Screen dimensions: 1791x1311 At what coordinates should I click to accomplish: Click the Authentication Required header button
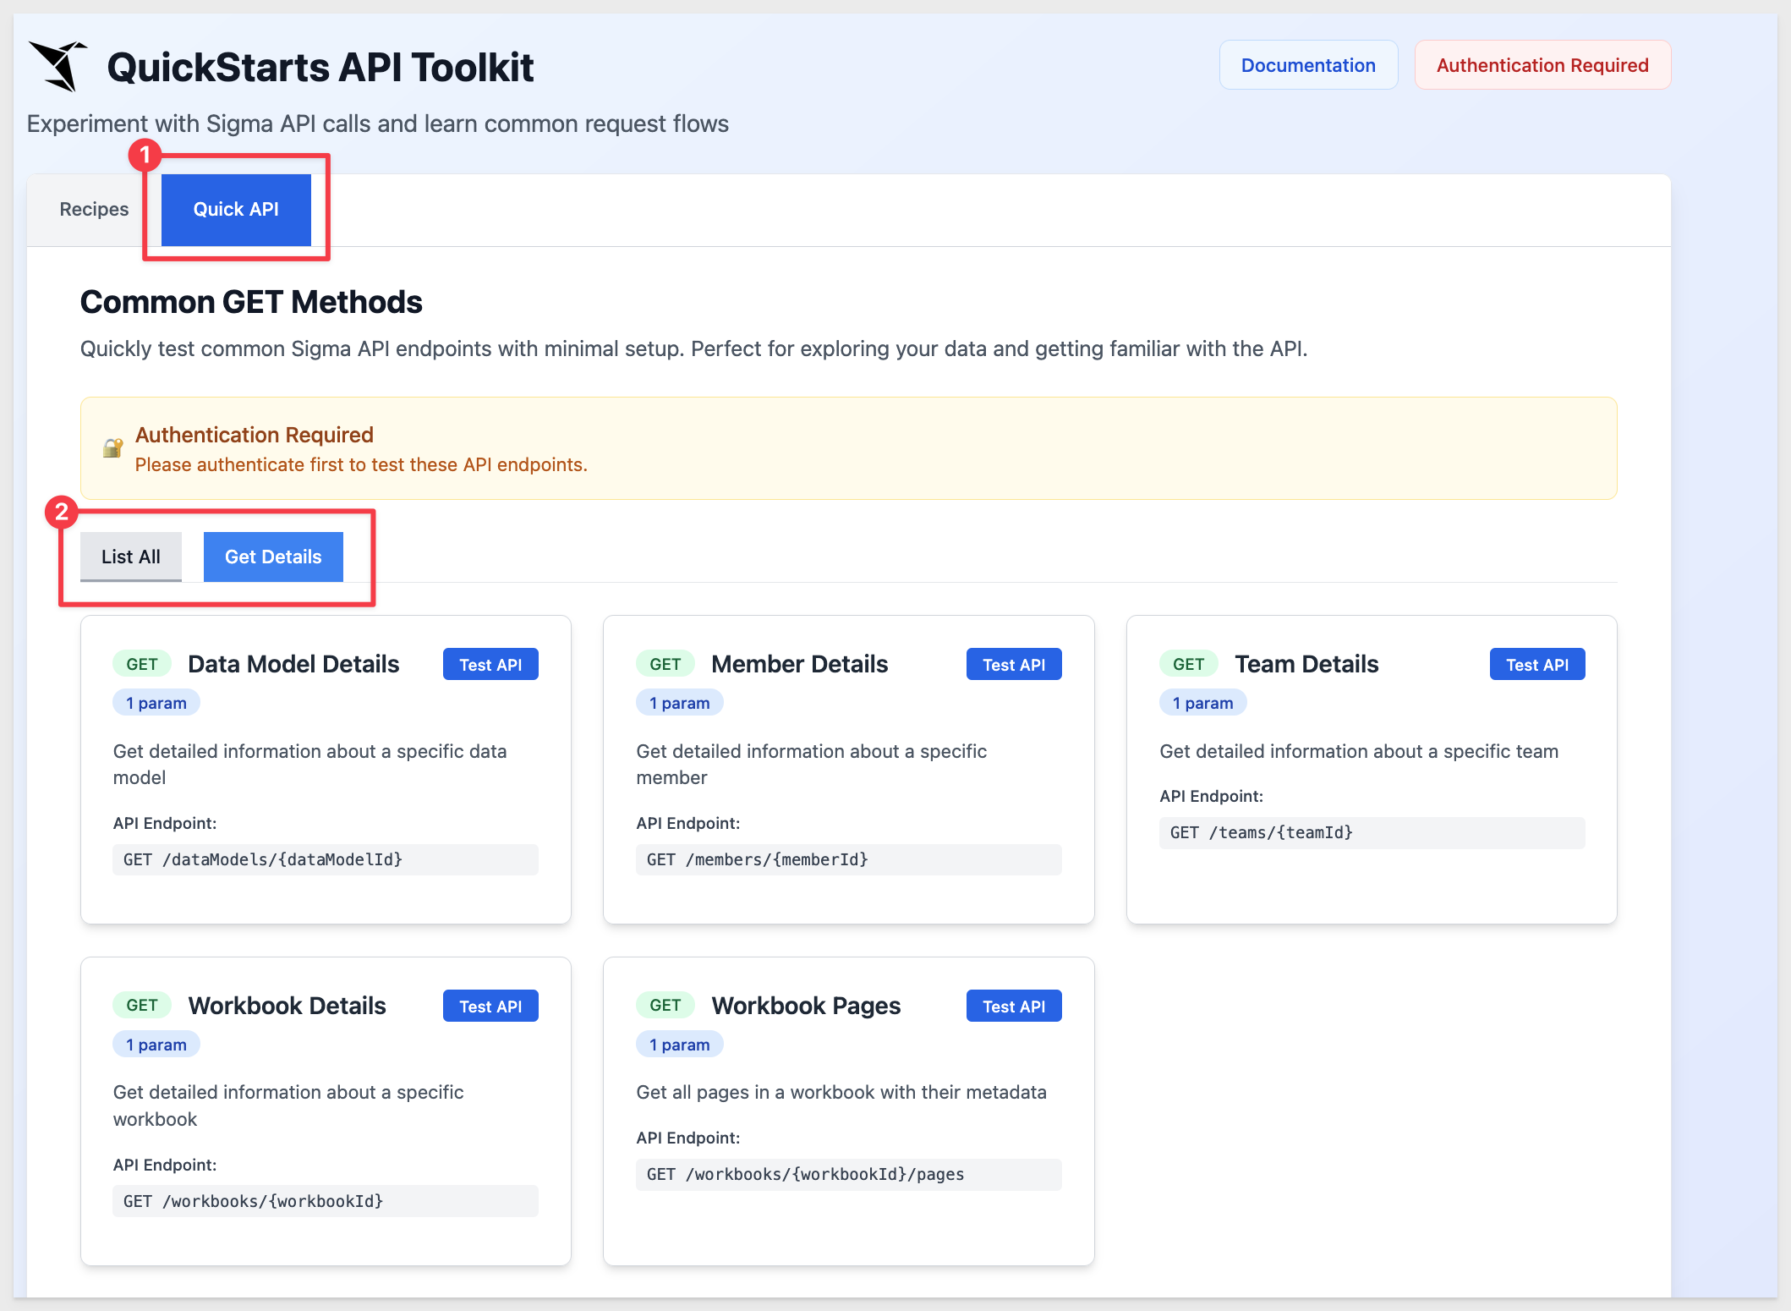tap(1542, 65)
